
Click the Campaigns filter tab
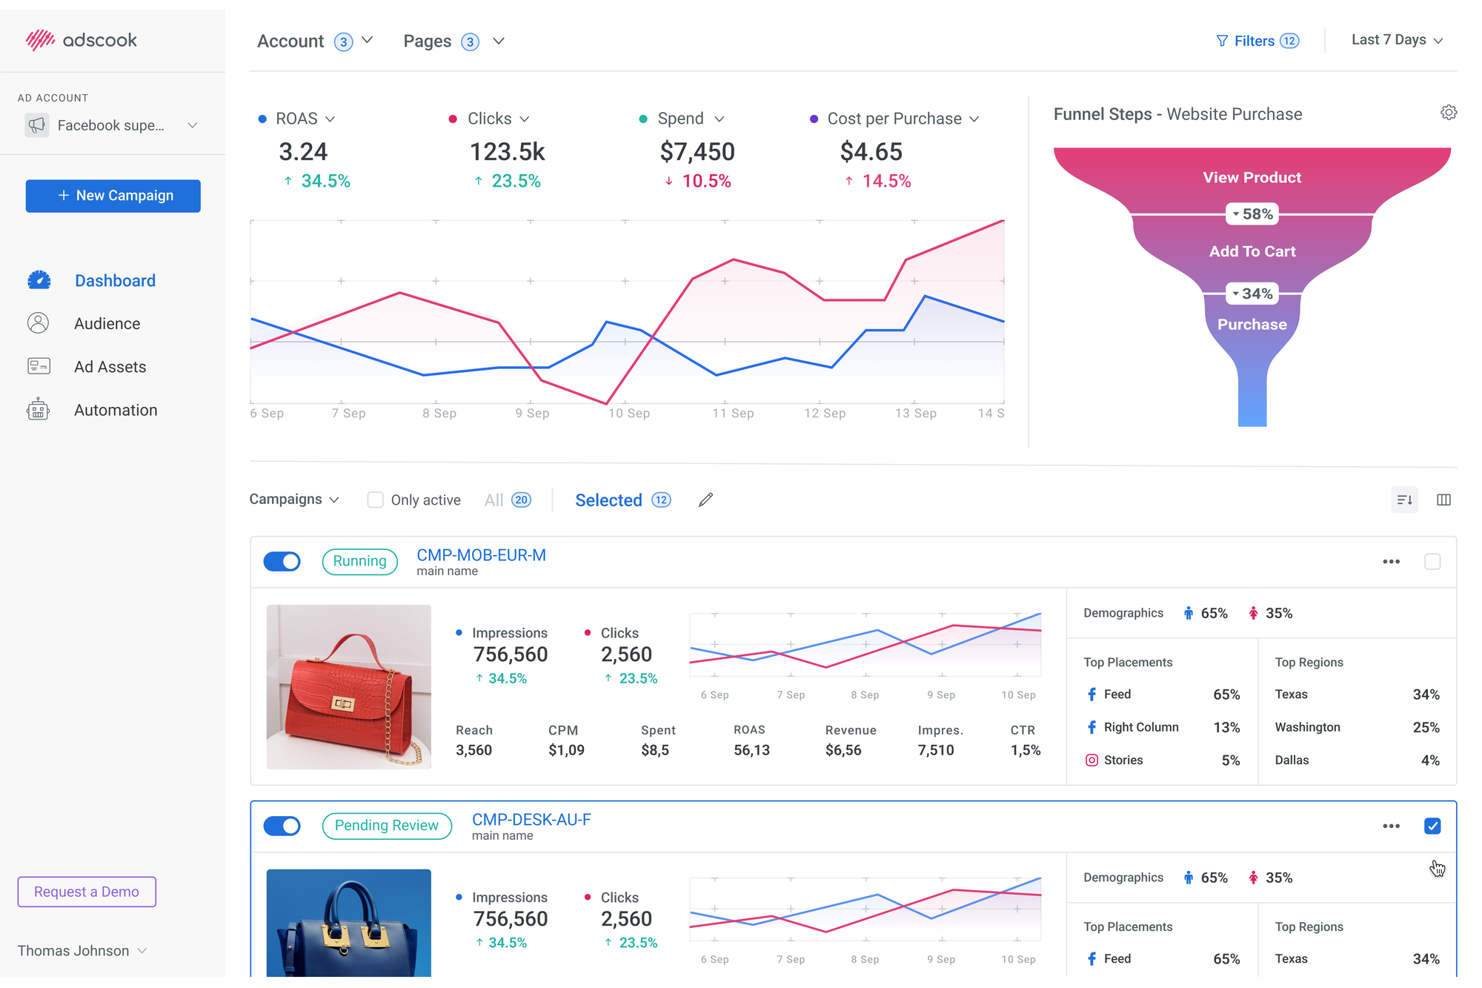pyautogui.click(x=292, y=498)
